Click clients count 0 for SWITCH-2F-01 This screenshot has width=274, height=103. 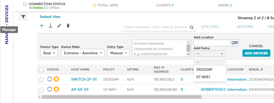tap(182, 79)
